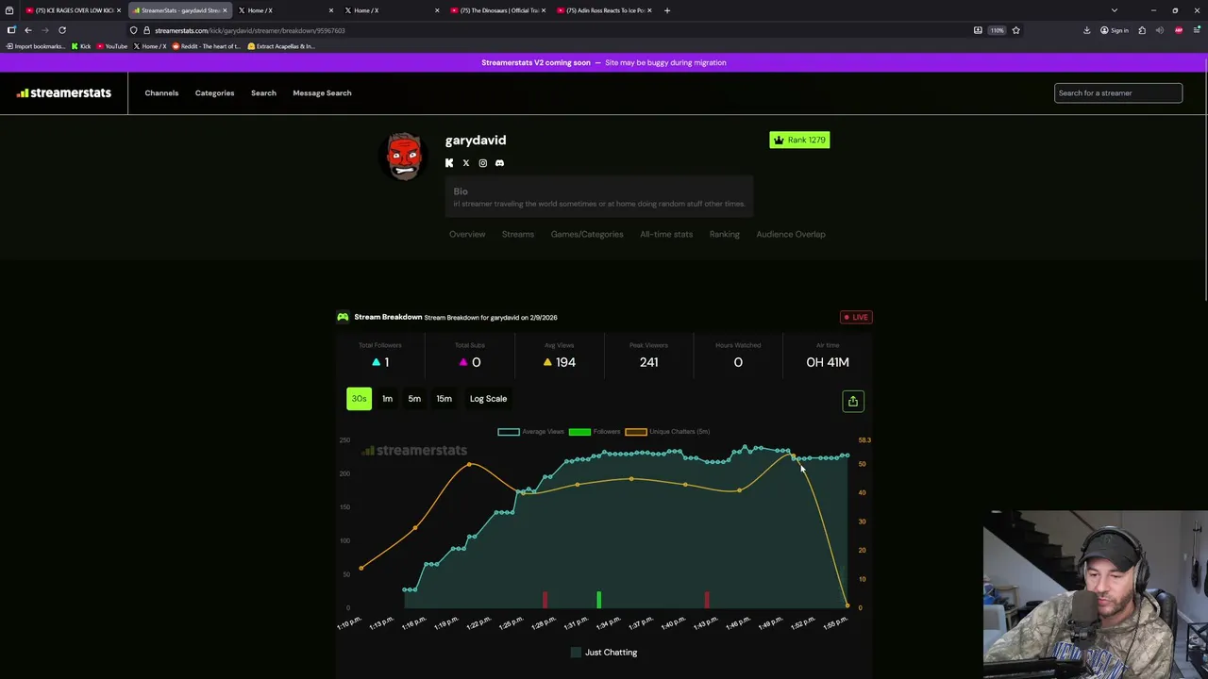1208x679 pixels.
Task: Open the Reddit bookmark
Action: click(207, 46)
